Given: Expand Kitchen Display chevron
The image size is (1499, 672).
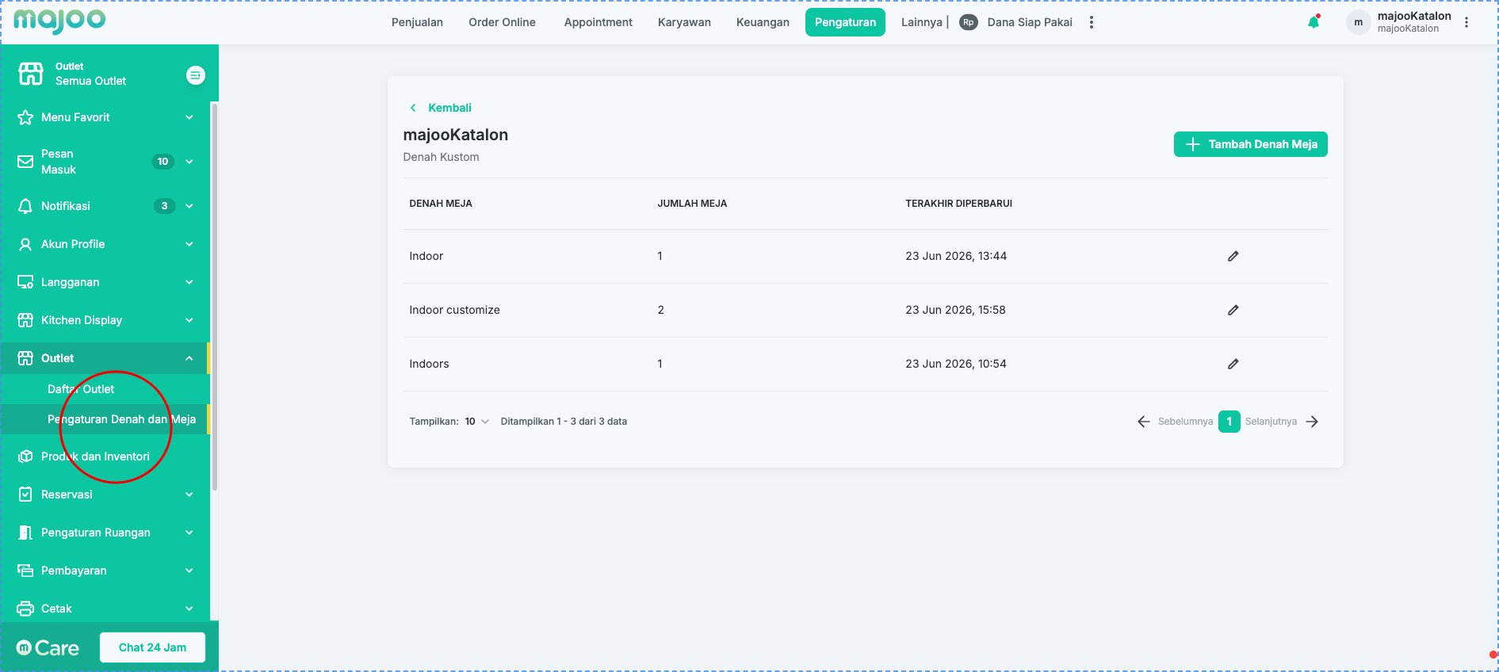Looking at the screenshot, I should coord(189,320).
